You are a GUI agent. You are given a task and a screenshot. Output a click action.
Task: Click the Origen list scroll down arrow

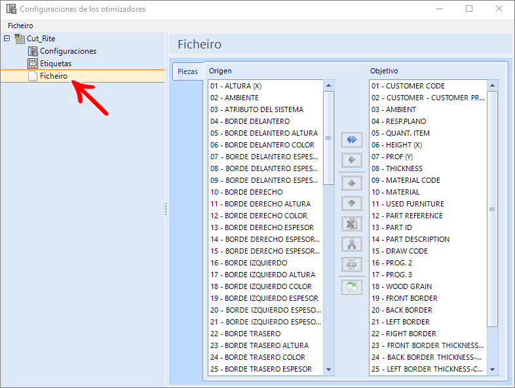click(328, 370)
